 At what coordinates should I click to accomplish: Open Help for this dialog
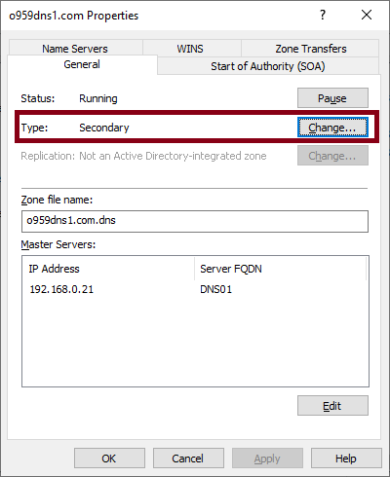(x=346, y=459)
